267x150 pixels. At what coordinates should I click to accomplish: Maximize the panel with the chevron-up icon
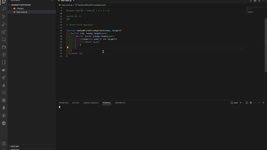click(x=259, y=103)
